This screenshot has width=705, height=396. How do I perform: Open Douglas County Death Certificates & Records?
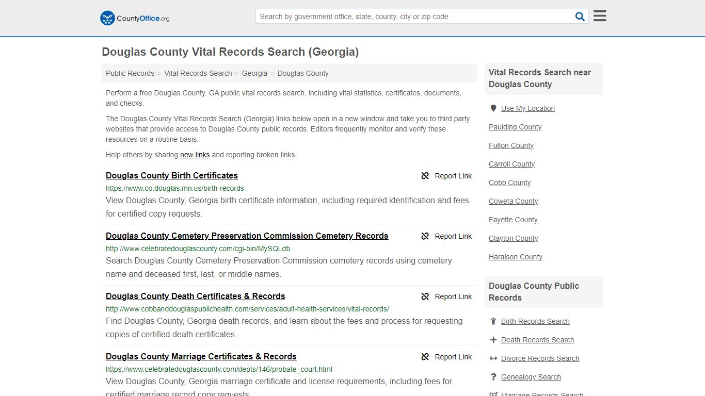tap(196, 296)
